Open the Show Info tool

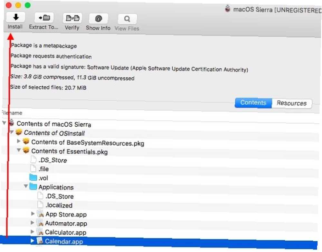(x=99, y=19)
